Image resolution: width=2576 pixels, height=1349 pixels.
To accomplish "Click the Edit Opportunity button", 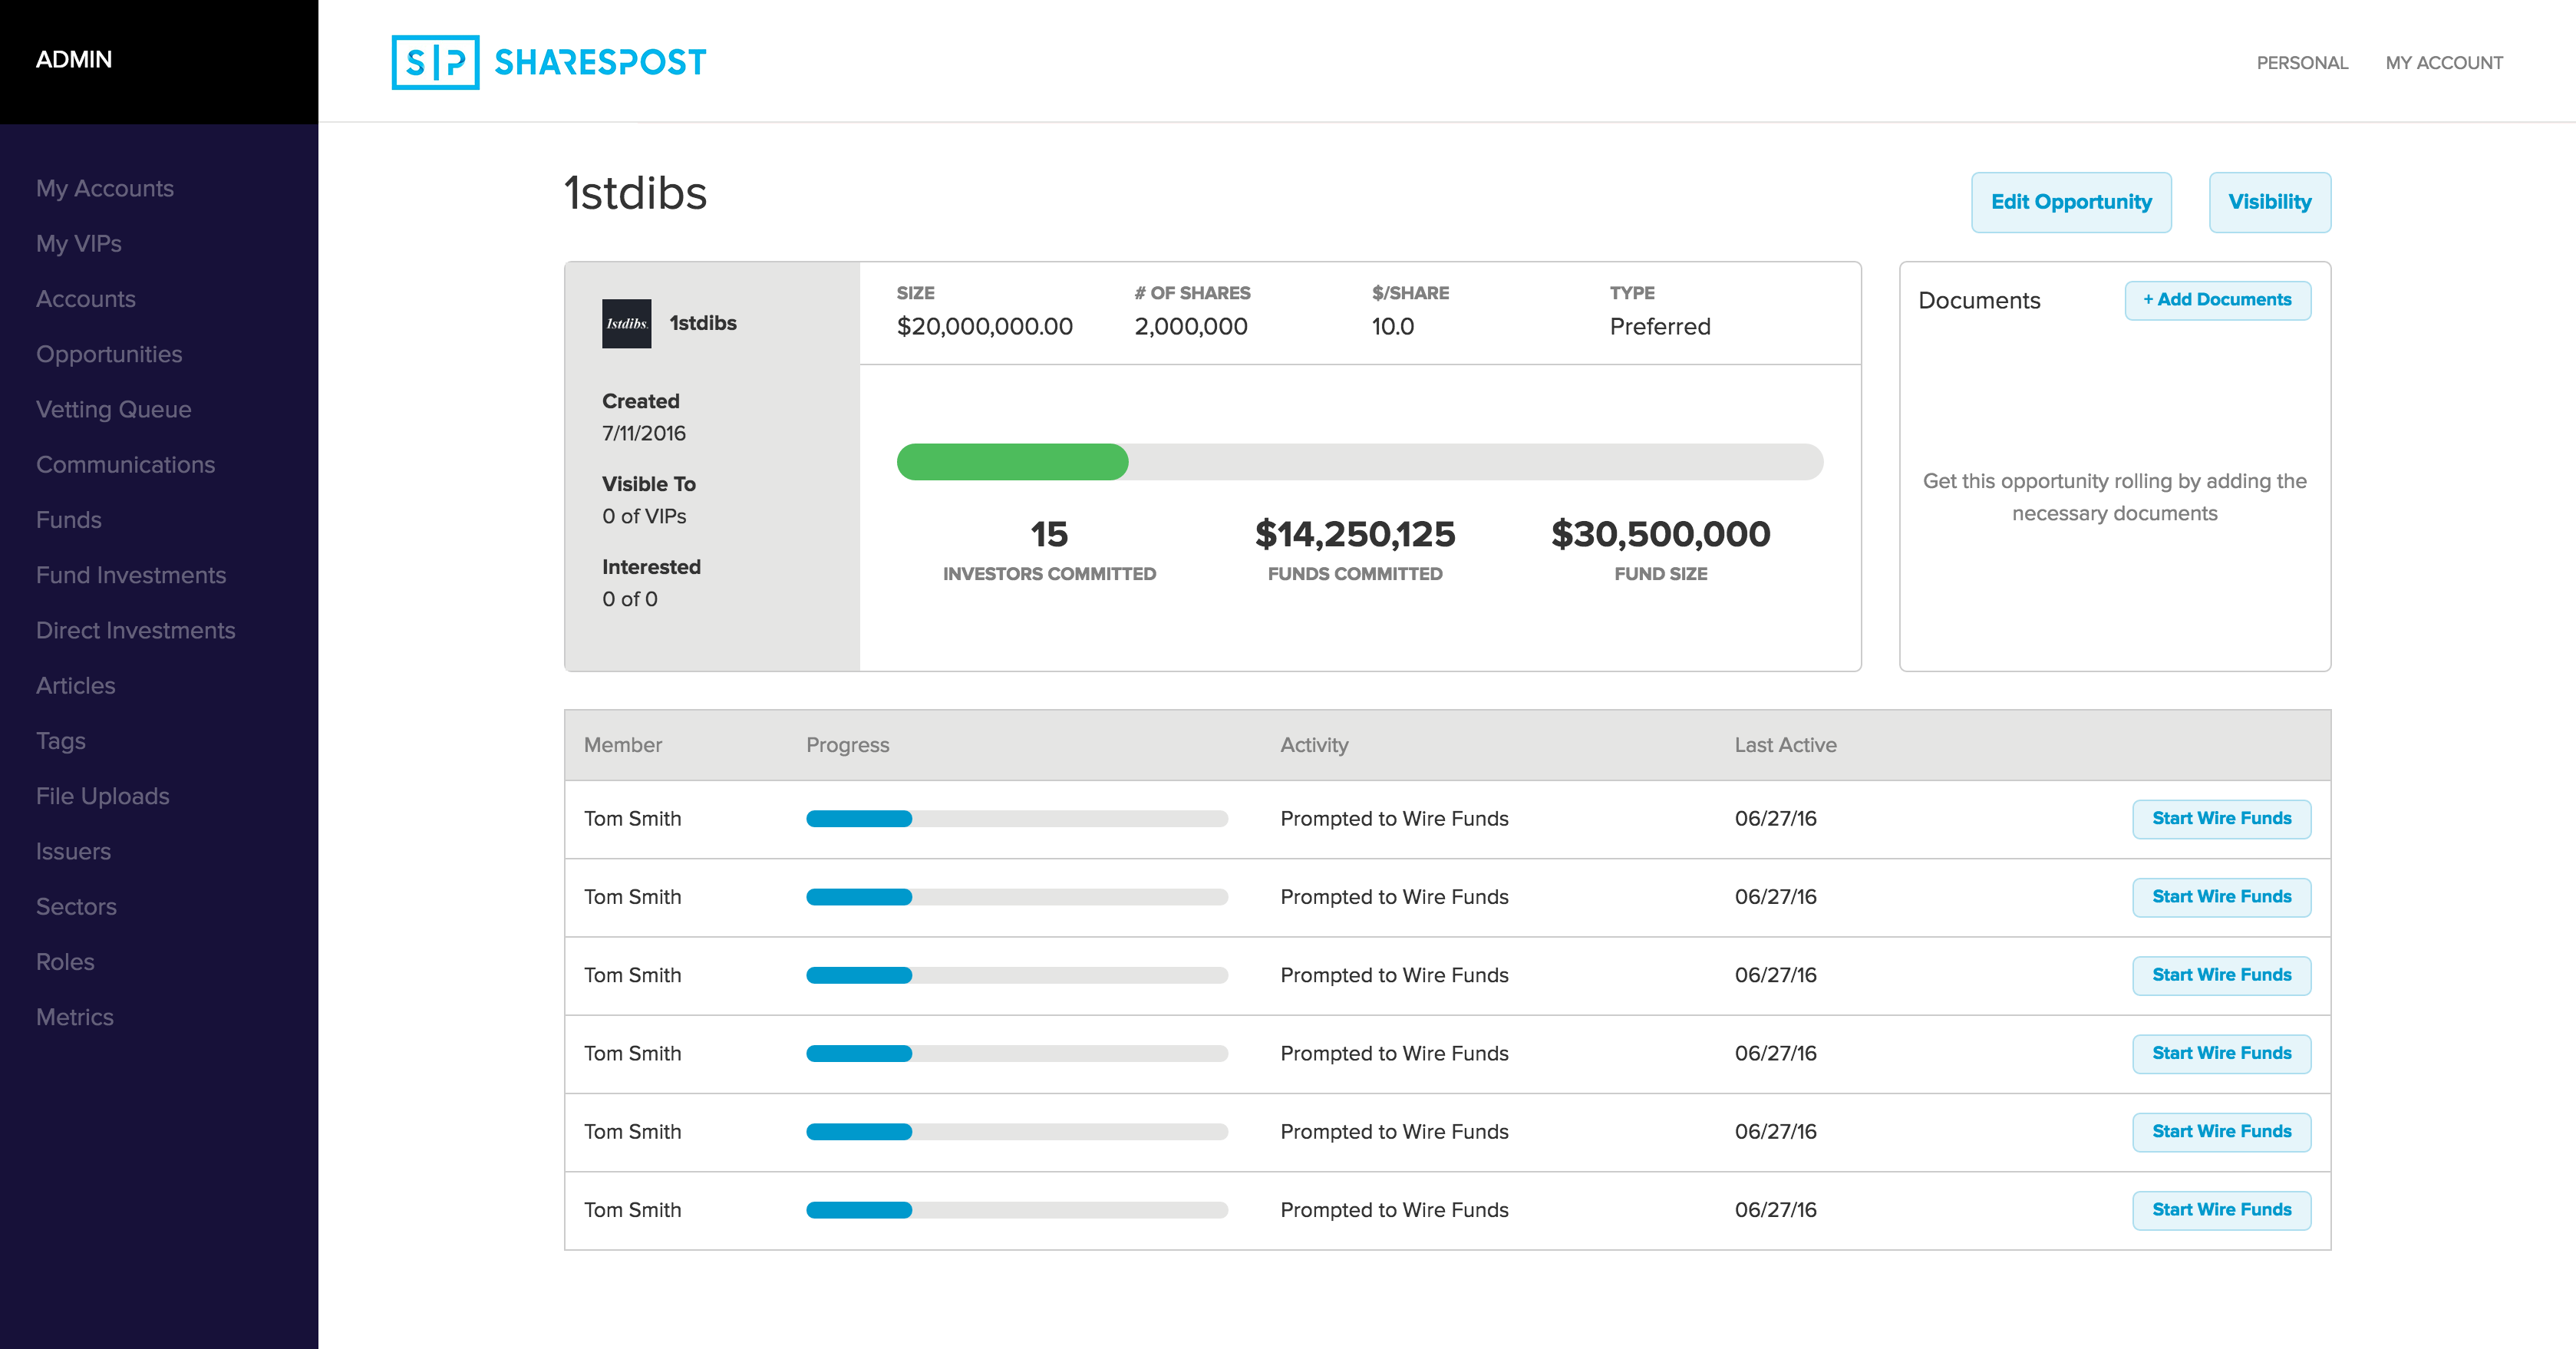I will (2071, 202).
